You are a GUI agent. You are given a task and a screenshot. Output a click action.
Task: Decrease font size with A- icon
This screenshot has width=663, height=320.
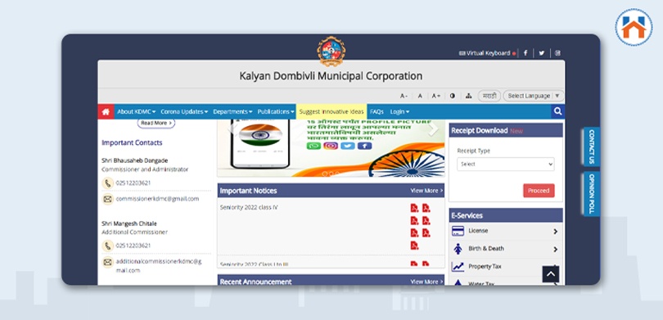[404, 96]
